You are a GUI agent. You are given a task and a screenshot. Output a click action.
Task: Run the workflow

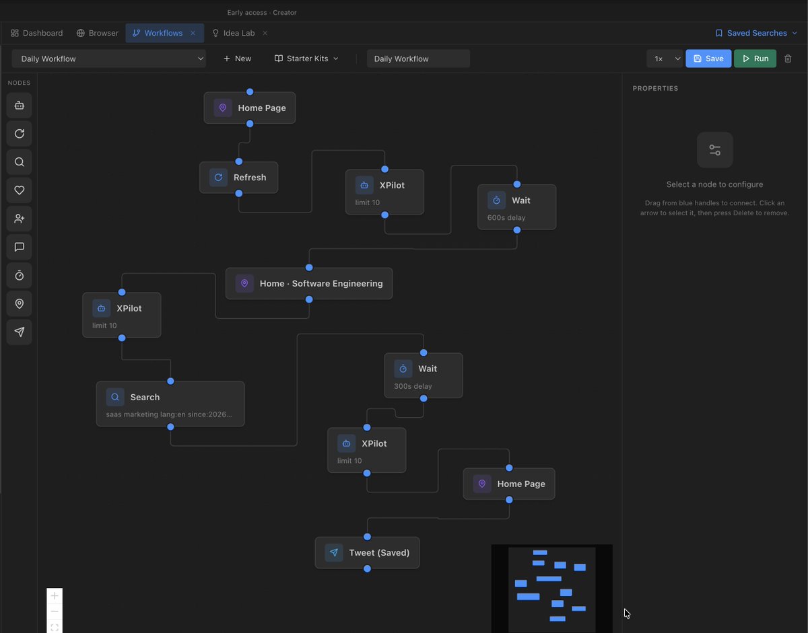pos(755,59)
